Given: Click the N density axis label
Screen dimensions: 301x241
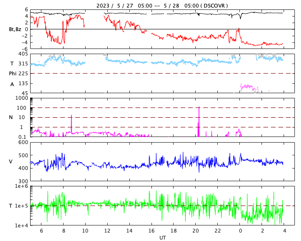Looking at the screenshot, I should (11, 117).
